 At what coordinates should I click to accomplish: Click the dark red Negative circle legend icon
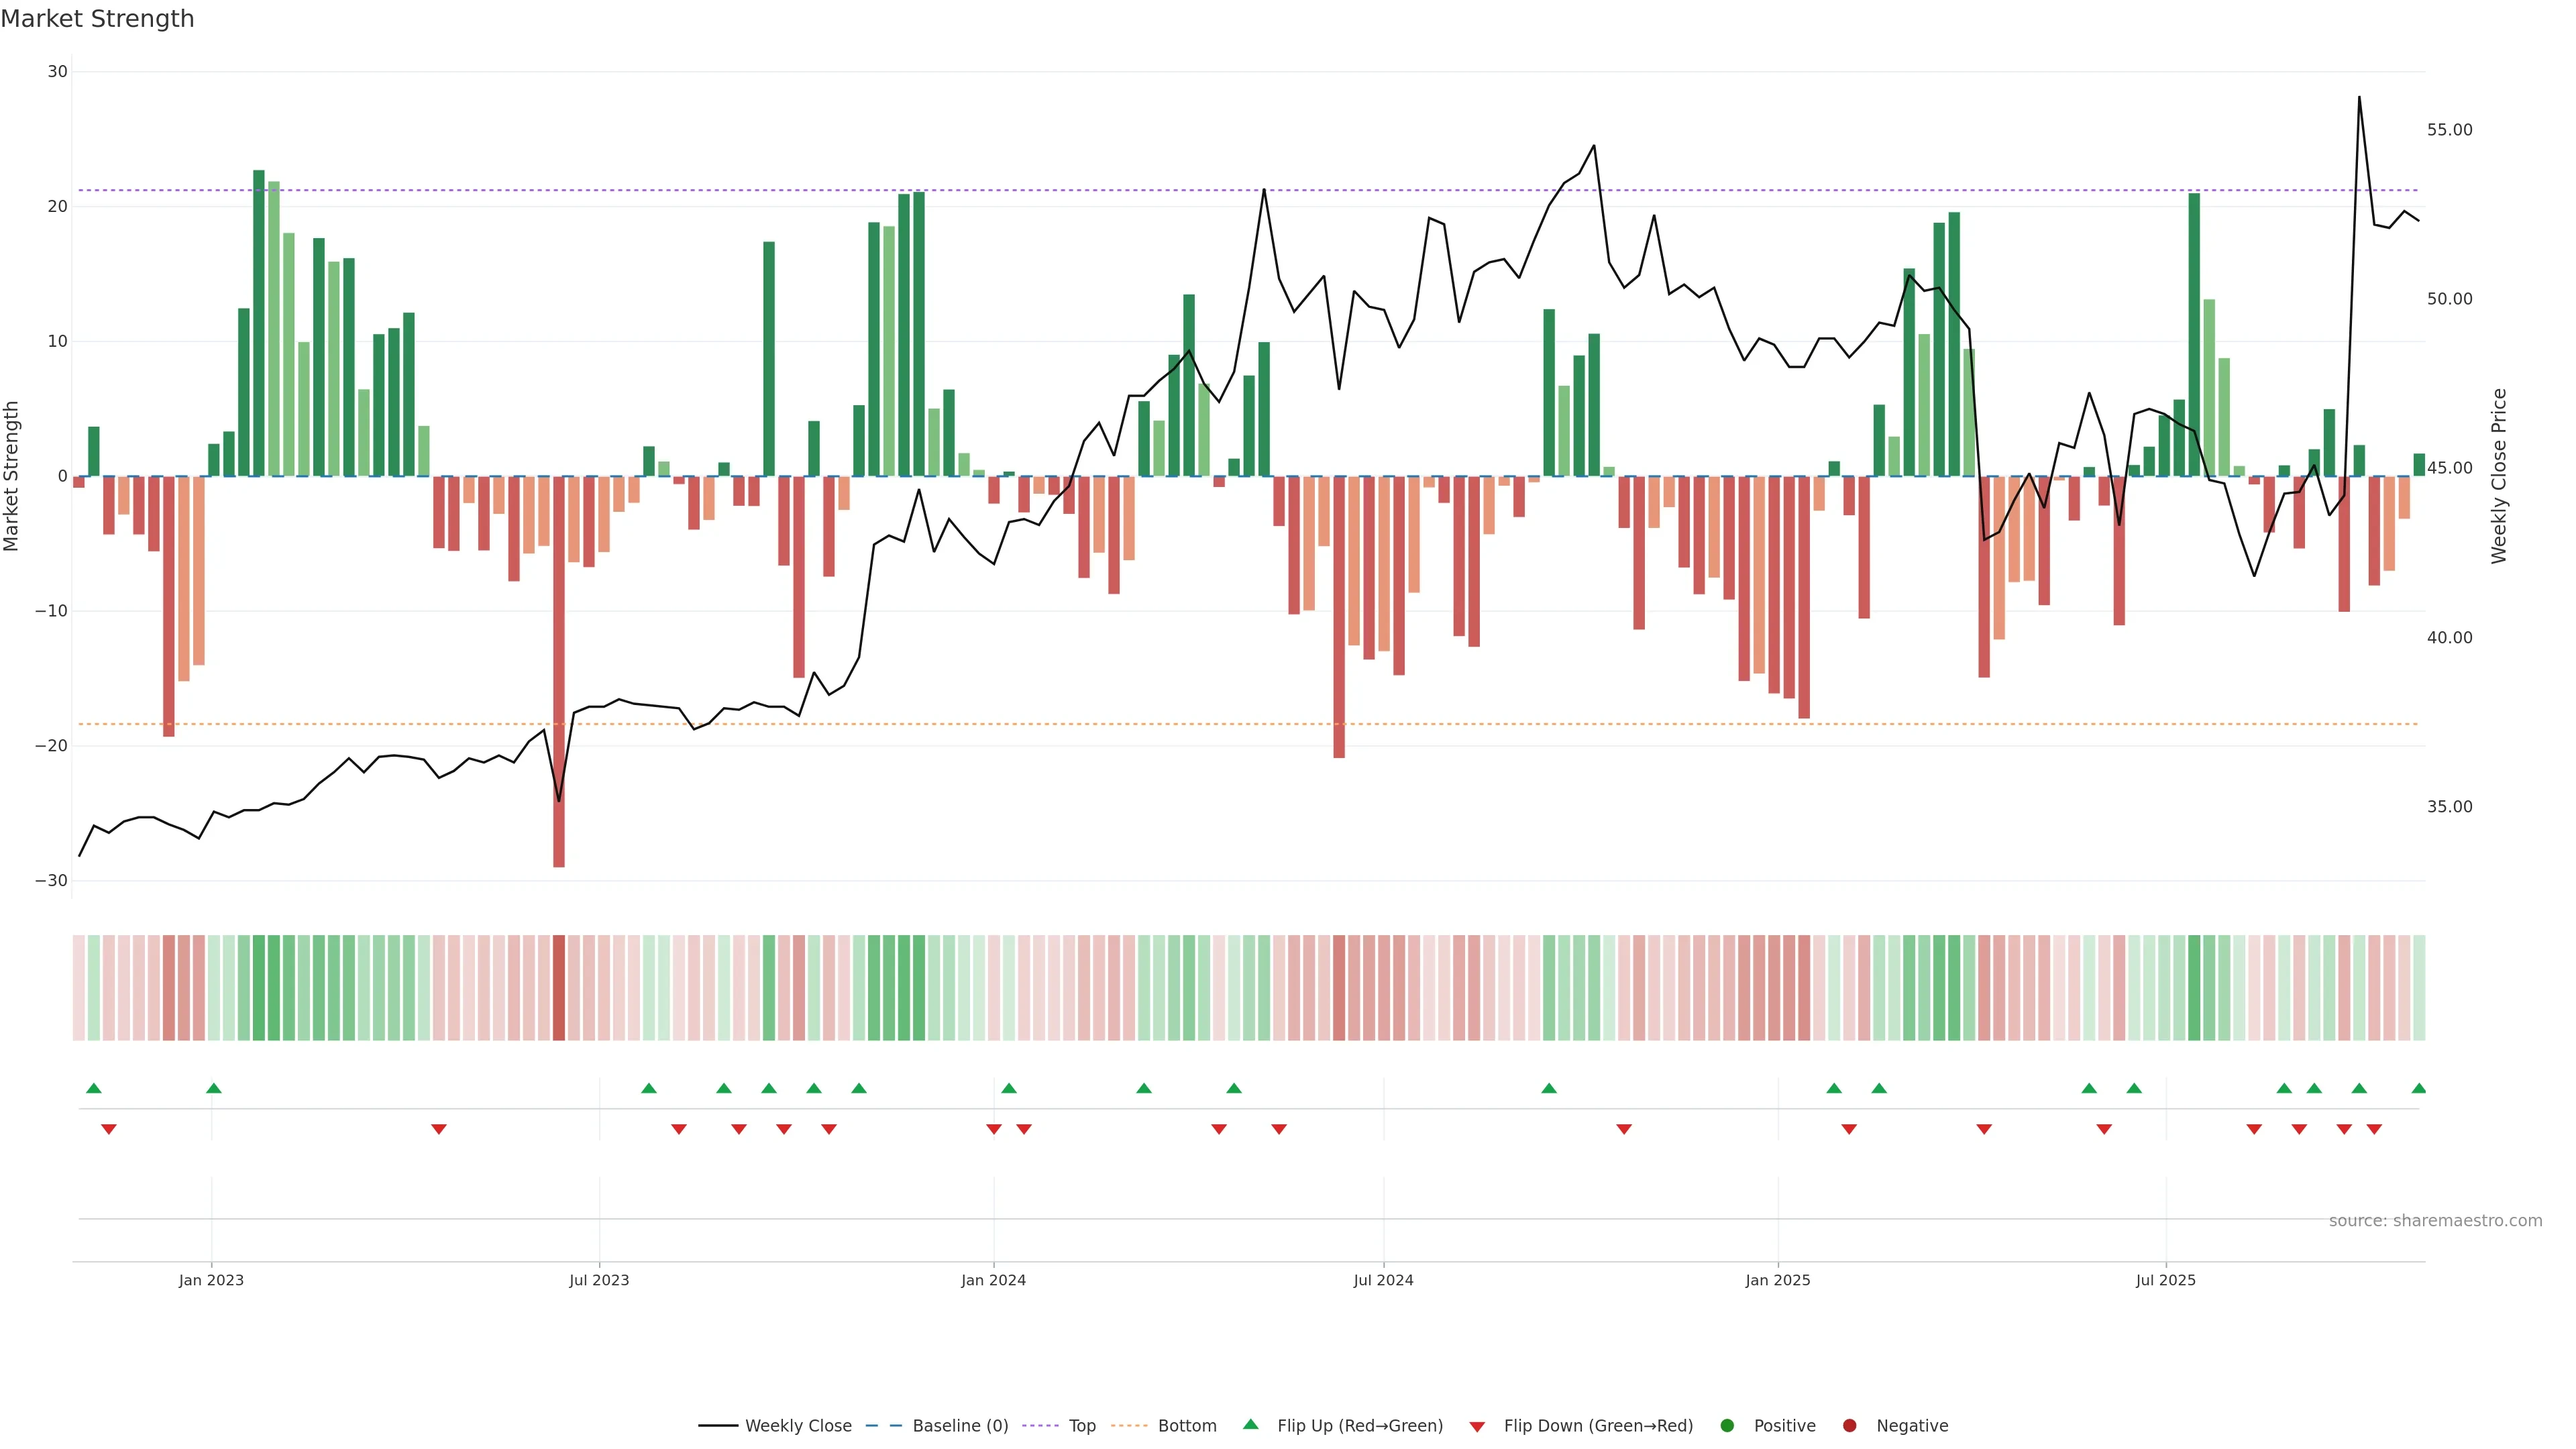tap(1849, 1426)
